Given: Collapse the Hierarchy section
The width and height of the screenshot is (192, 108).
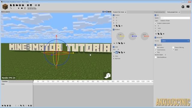Looking at the screenshot, I should tap(155, 37).
